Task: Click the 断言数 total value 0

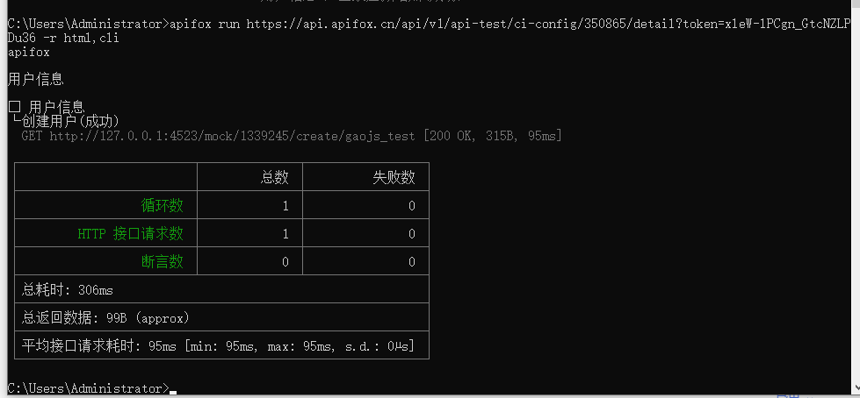Action: [285, 262]
